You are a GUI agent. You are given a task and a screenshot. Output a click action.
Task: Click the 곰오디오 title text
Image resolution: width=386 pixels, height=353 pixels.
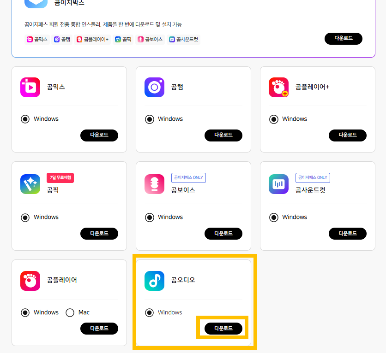click(183, 280)
